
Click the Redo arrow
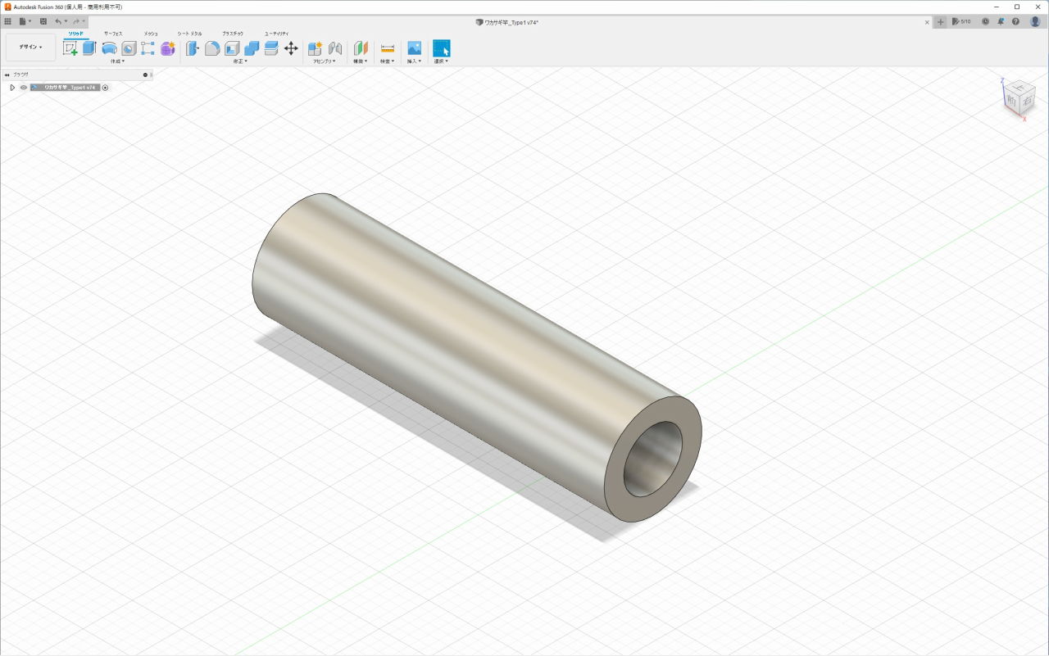click(76, 21)
